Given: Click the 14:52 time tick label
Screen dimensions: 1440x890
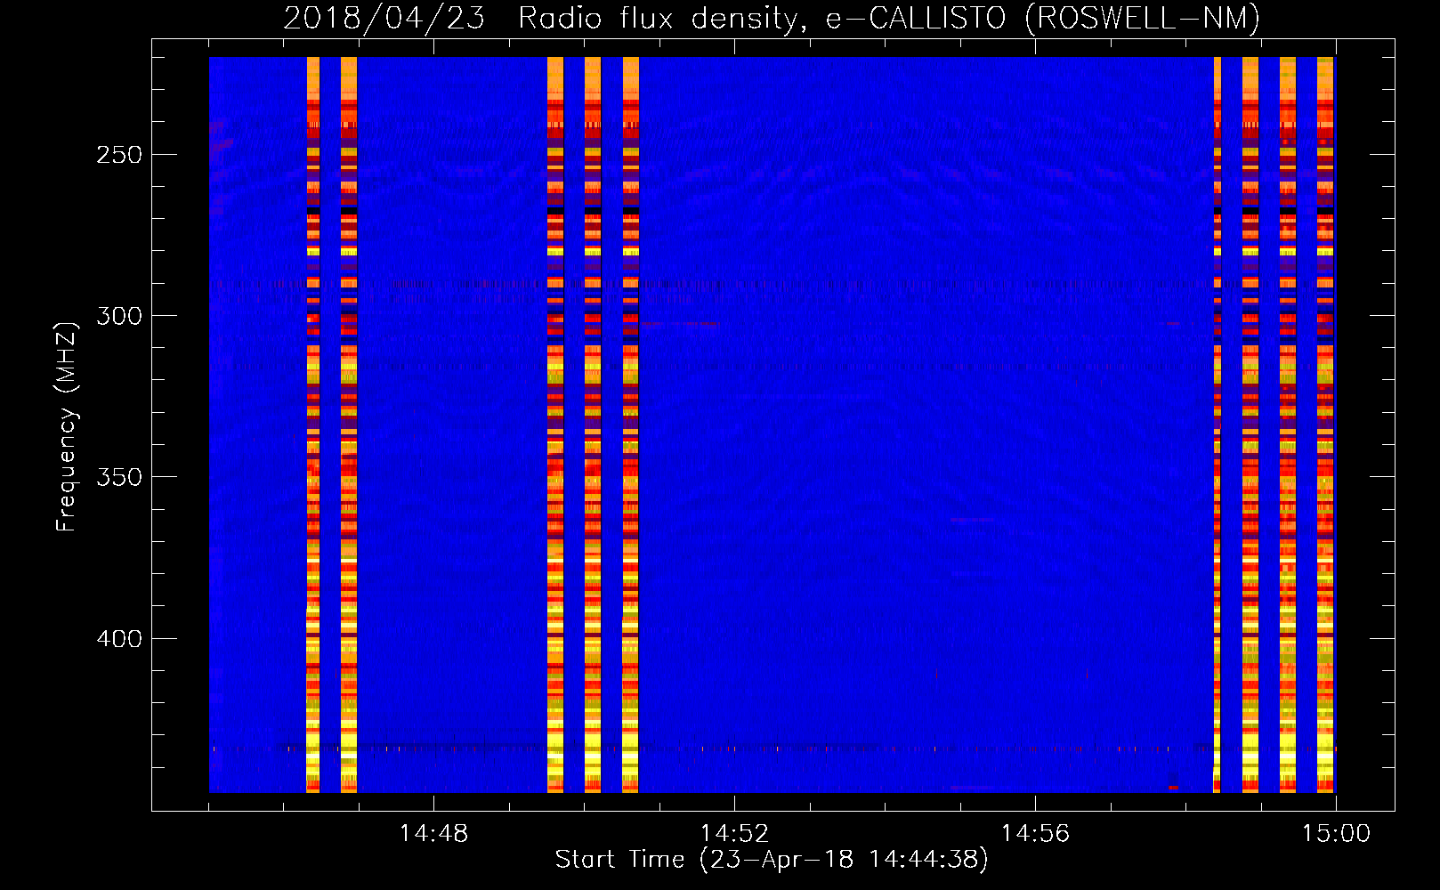Looking at the screenshot, I should (734, 834).
